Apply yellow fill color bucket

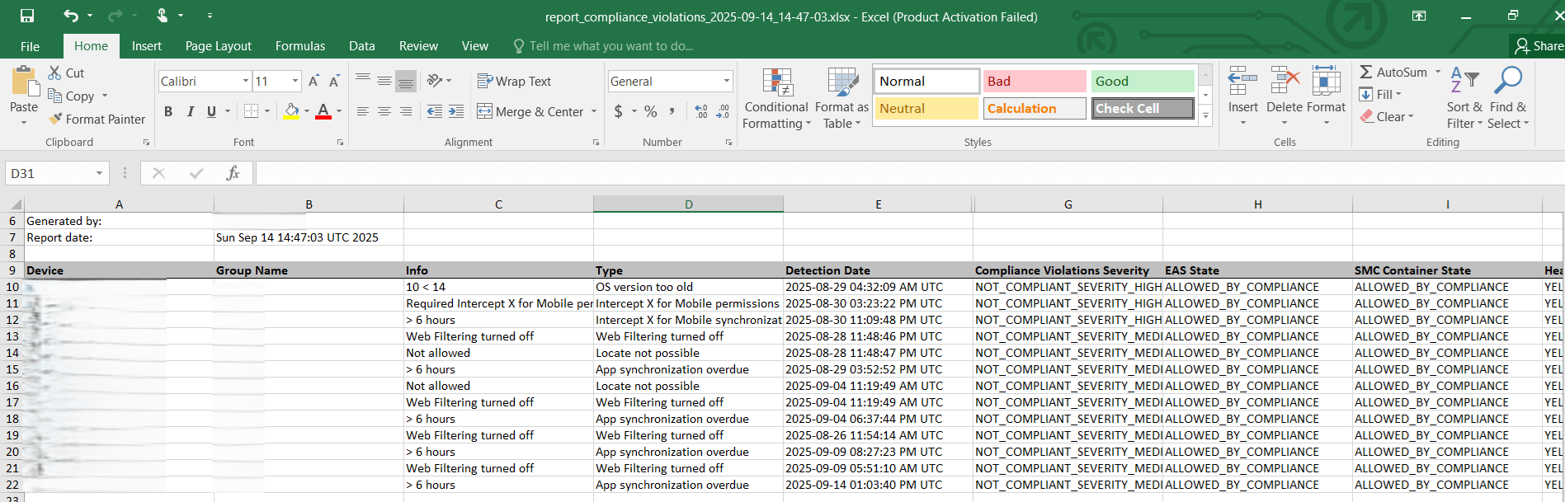(292, 111)
